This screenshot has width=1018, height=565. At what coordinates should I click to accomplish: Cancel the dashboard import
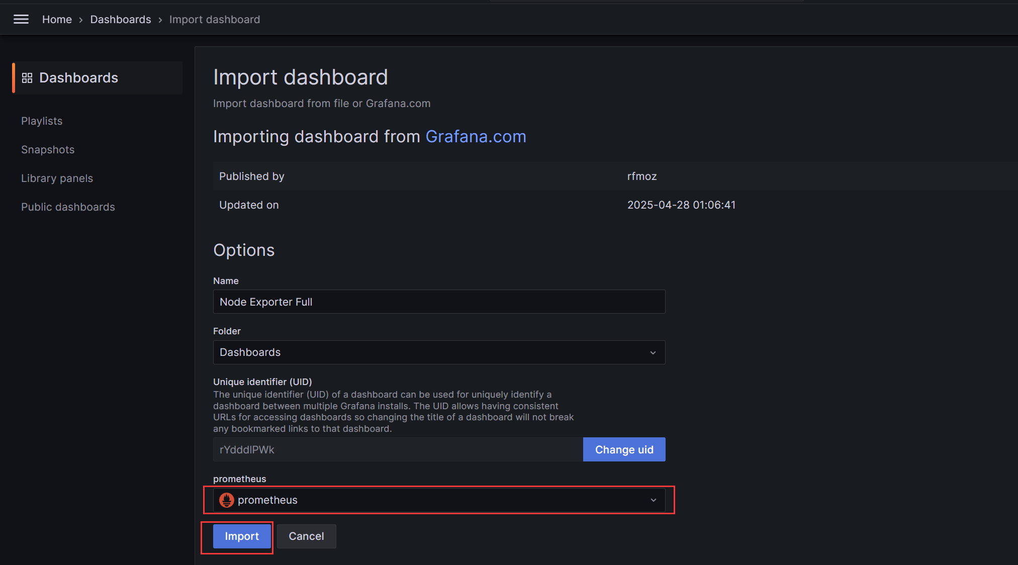pyautogui.click(x=306, y=536)
